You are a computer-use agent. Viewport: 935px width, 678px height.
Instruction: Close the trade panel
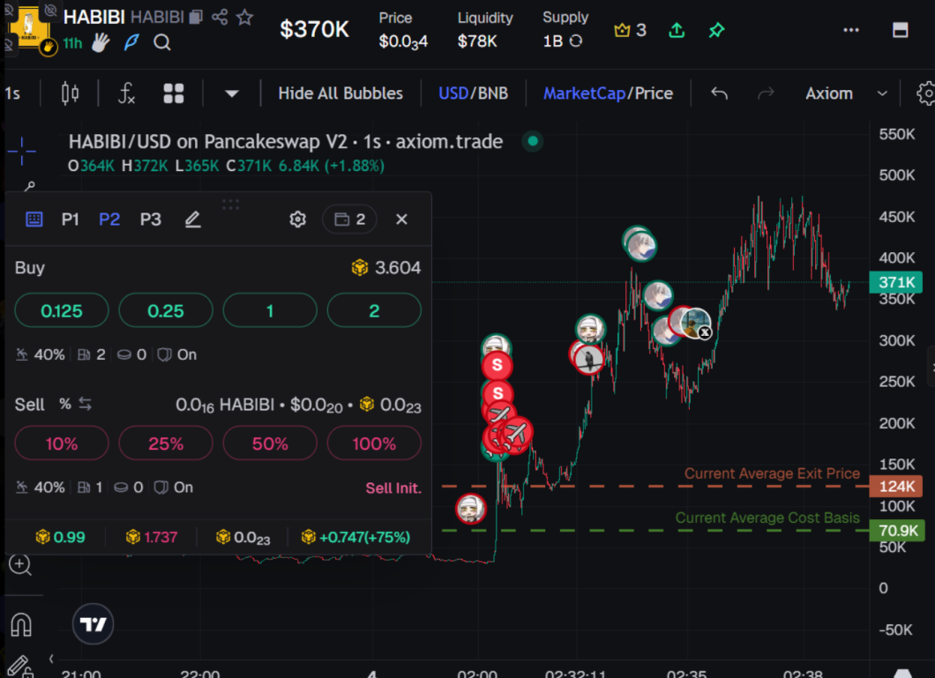pyautogui.click(x=401, y=220)
